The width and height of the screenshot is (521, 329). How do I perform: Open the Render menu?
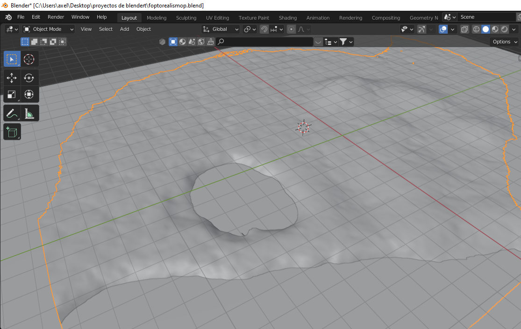click(x=56, y=17)
